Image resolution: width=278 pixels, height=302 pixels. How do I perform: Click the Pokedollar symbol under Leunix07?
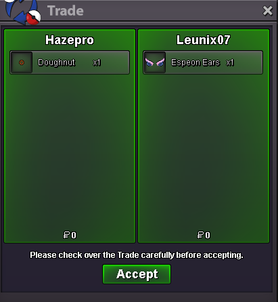(200, 235)
